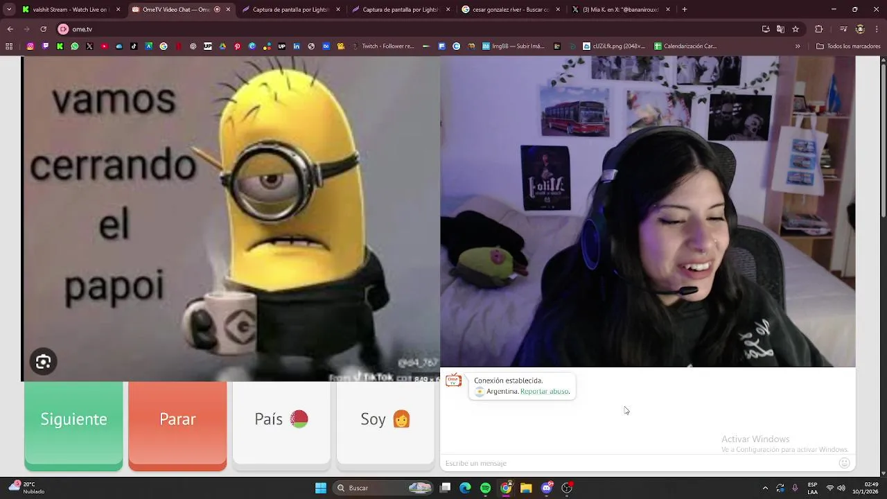Focus the Escribe un mensaje input
Screen dimensions: 887x499
tap(638, 463)
